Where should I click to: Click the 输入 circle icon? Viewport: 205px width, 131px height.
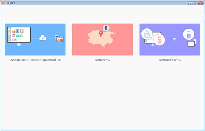[147, 34]
